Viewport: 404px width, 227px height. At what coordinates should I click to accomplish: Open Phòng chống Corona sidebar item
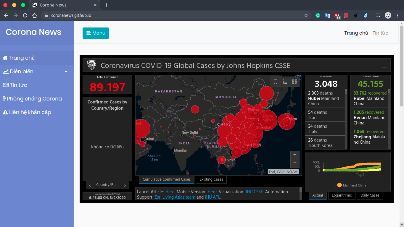tap(37, 99)
